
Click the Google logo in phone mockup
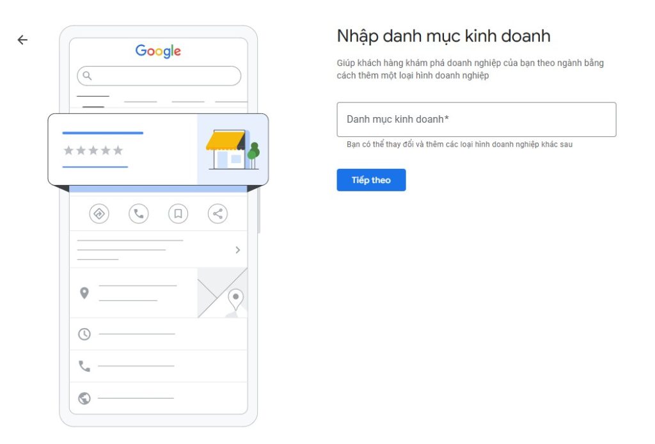tap(158, 51)
